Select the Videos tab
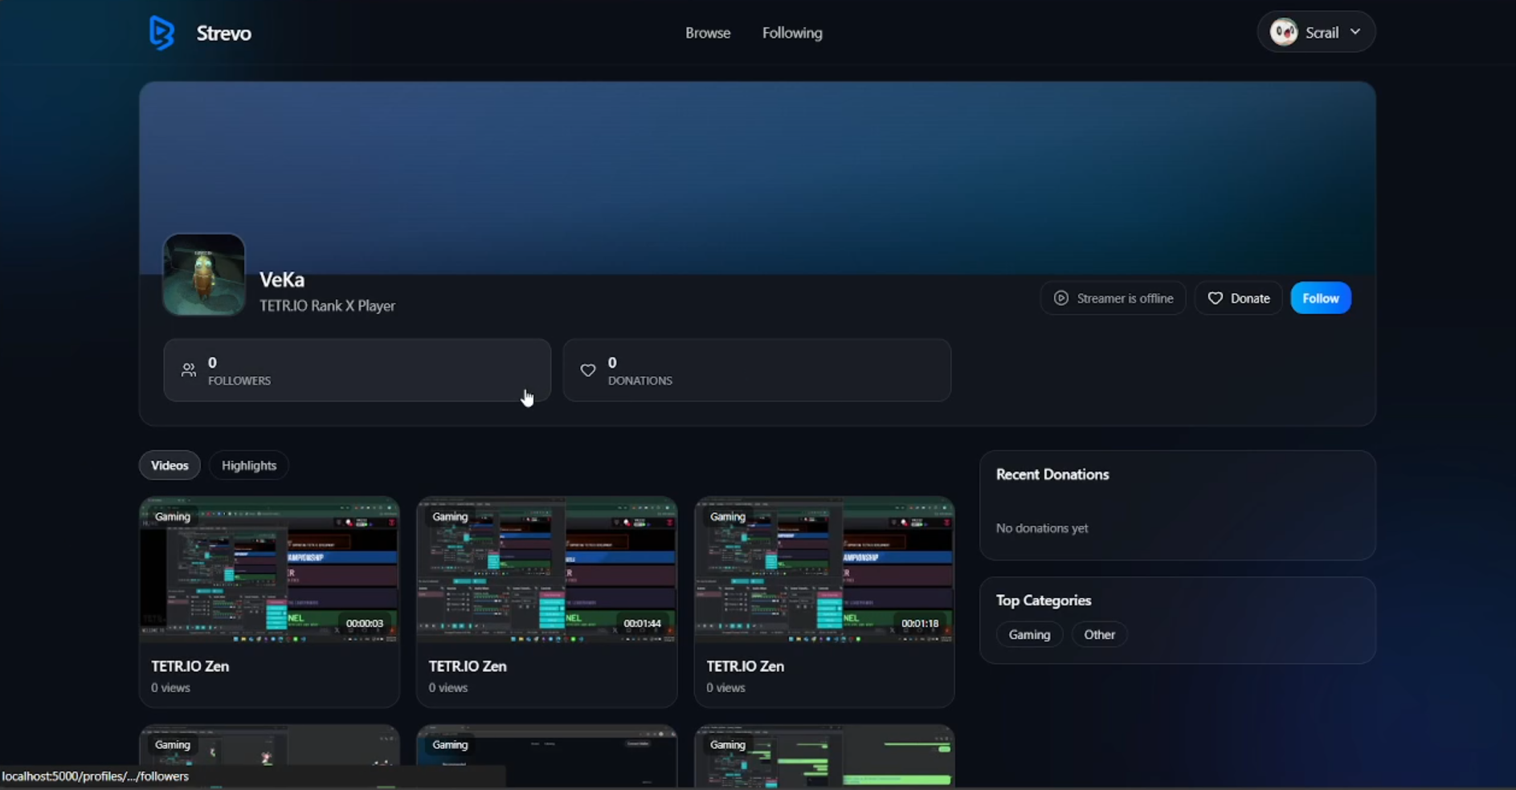 pos(170,466)
